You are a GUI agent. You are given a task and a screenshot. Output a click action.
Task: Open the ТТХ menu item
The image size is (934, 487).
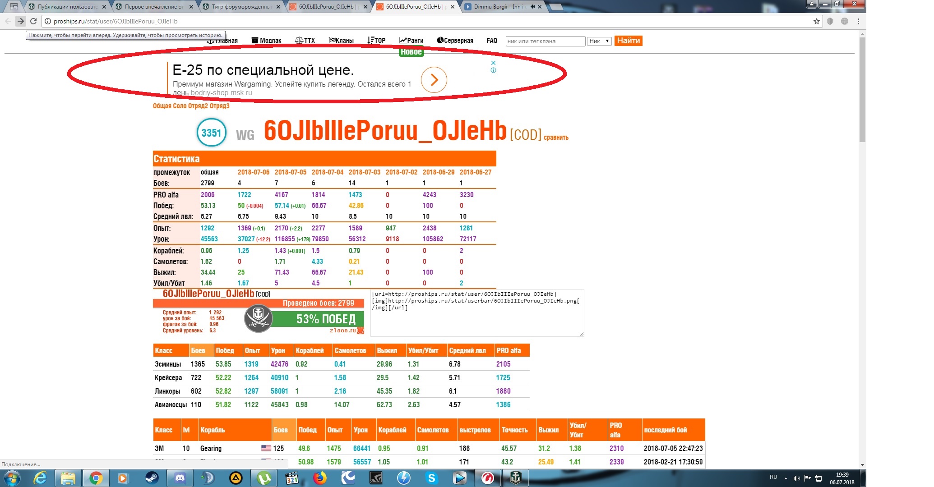click(x=305, y=41)
